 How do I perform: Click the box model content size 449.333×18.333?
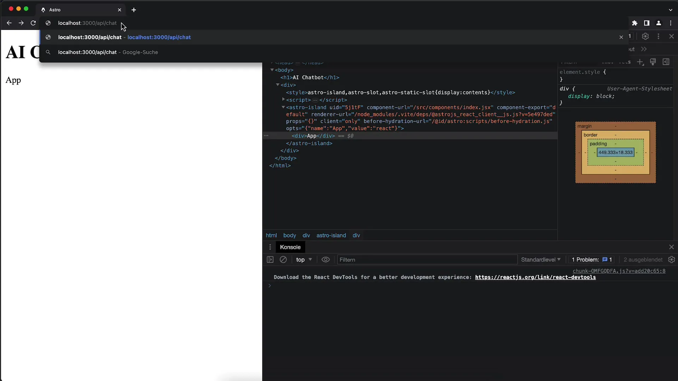click(615, 153)
